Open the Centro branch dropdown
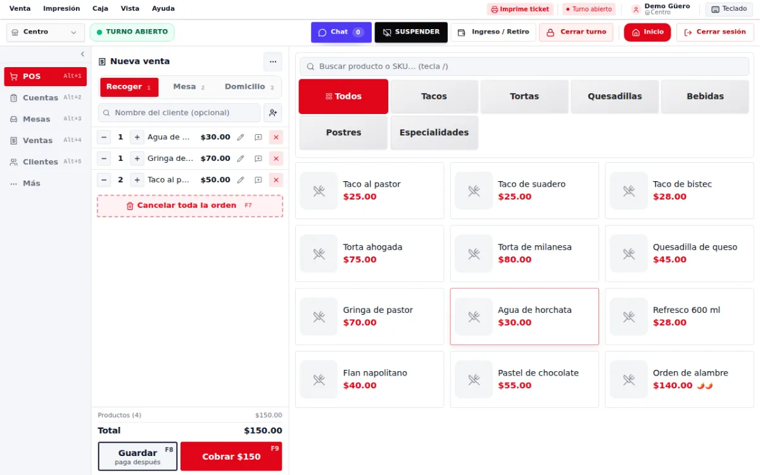This screenshot has height=475, width=760. pos(46,32)
